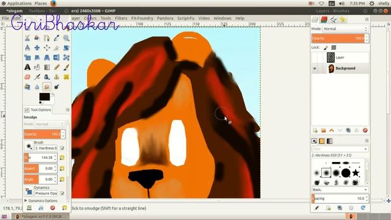Select the Airbrush tool
391x220 pixels.
[x=37, y=77]
